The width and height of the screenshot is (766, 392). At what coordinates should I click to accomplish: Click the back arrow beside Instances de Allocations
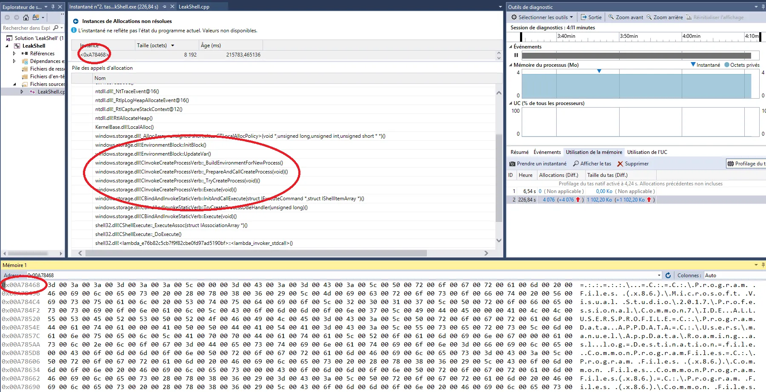76,21
